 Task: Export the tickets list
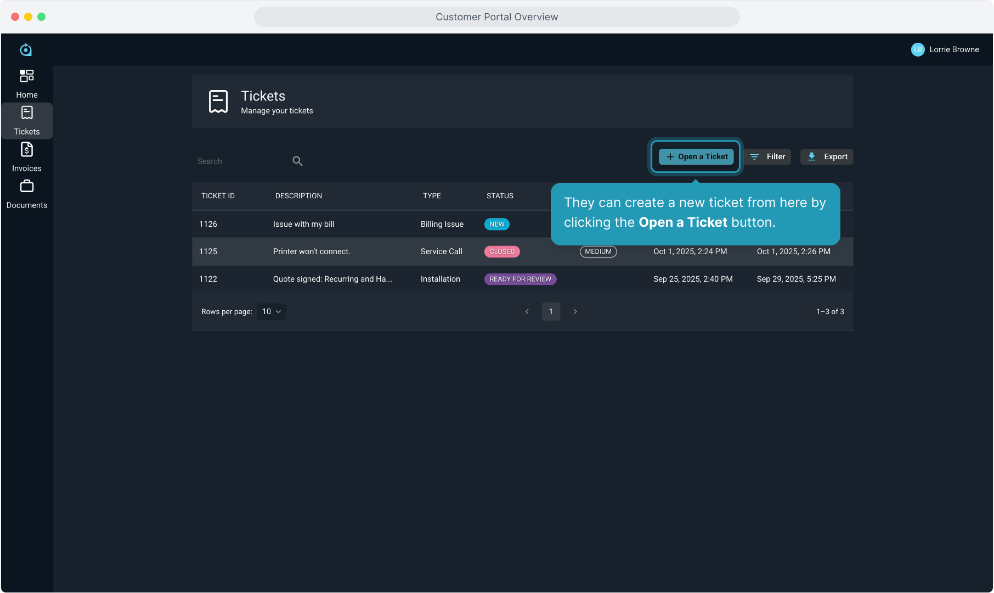827,157
